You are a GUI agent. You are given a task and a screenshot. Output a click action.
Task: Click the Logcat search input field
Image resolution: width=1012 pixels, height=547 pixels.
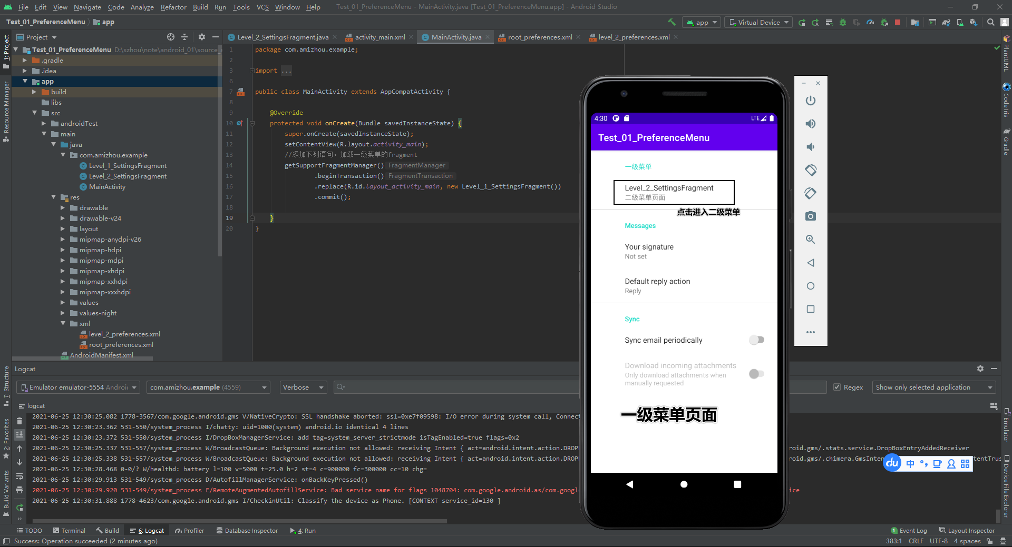pos(459,387)
